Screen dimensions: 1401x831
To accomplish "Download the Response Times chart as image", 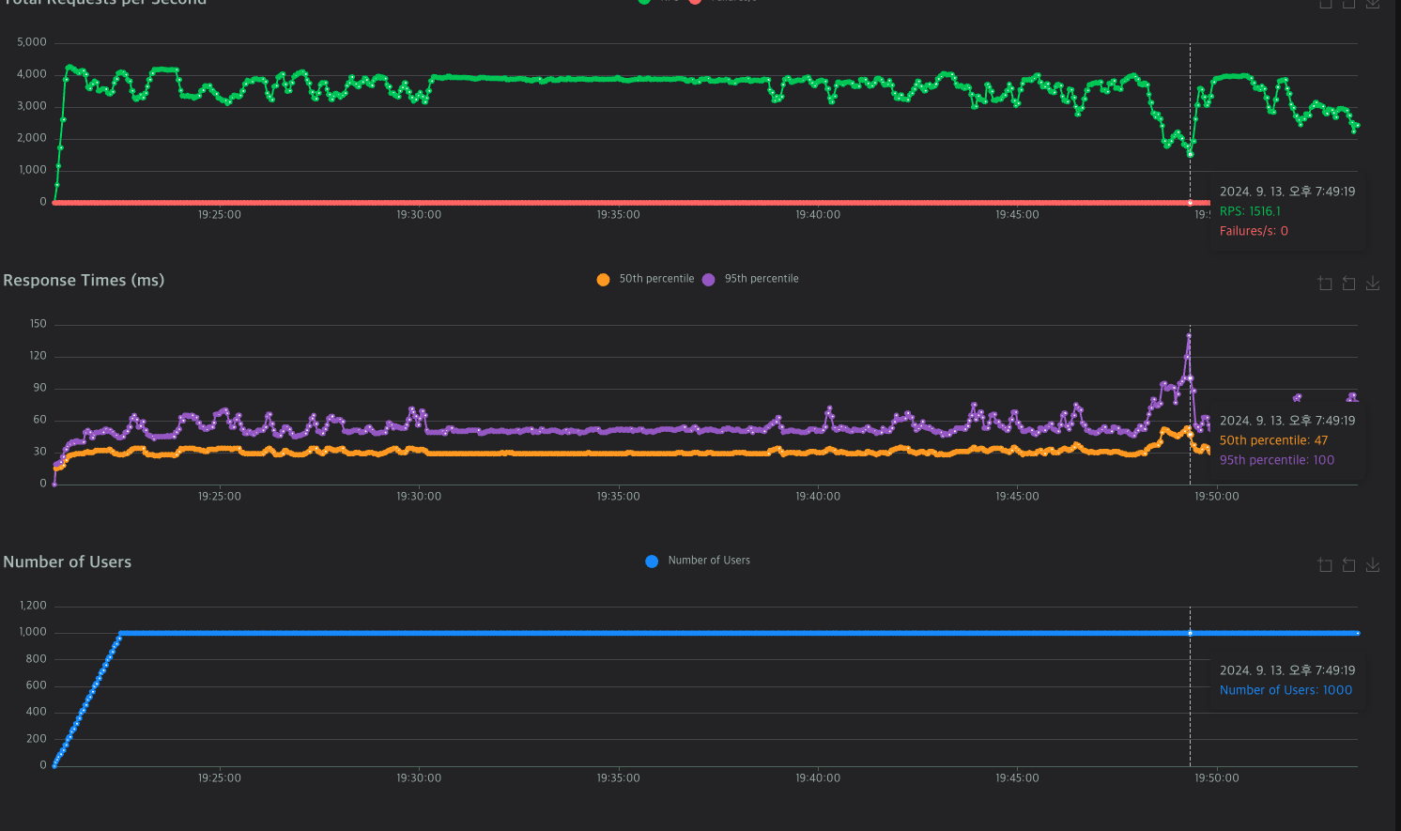I will point(1373,284).
